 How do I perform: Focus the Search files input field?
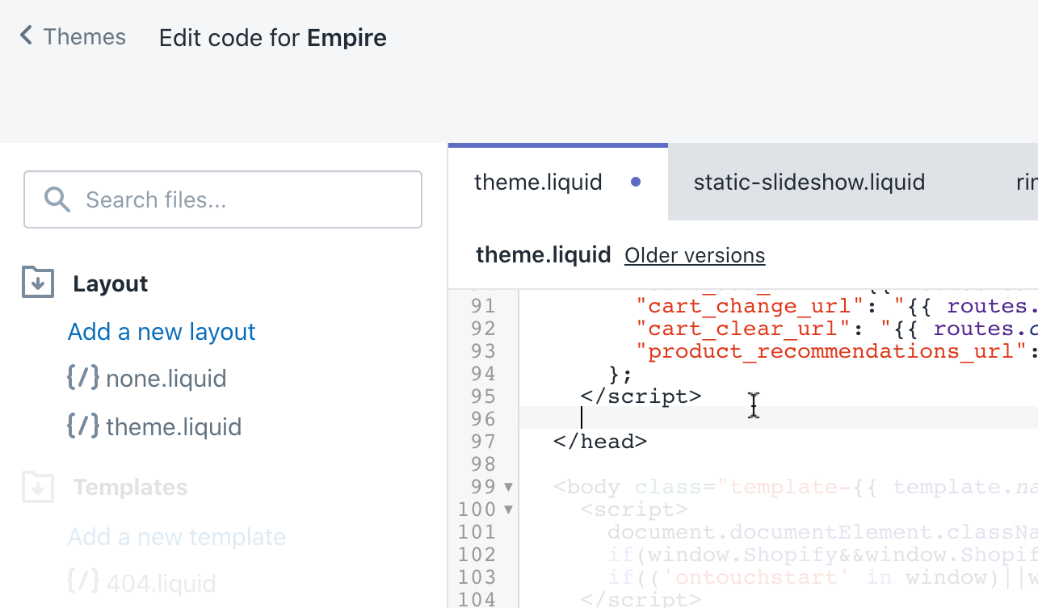pyautogui.click(x=223, y=199)
